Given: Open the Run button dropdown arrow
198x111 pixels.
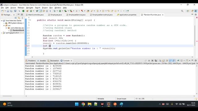Looking at the screenshot, I should [62, 11].
